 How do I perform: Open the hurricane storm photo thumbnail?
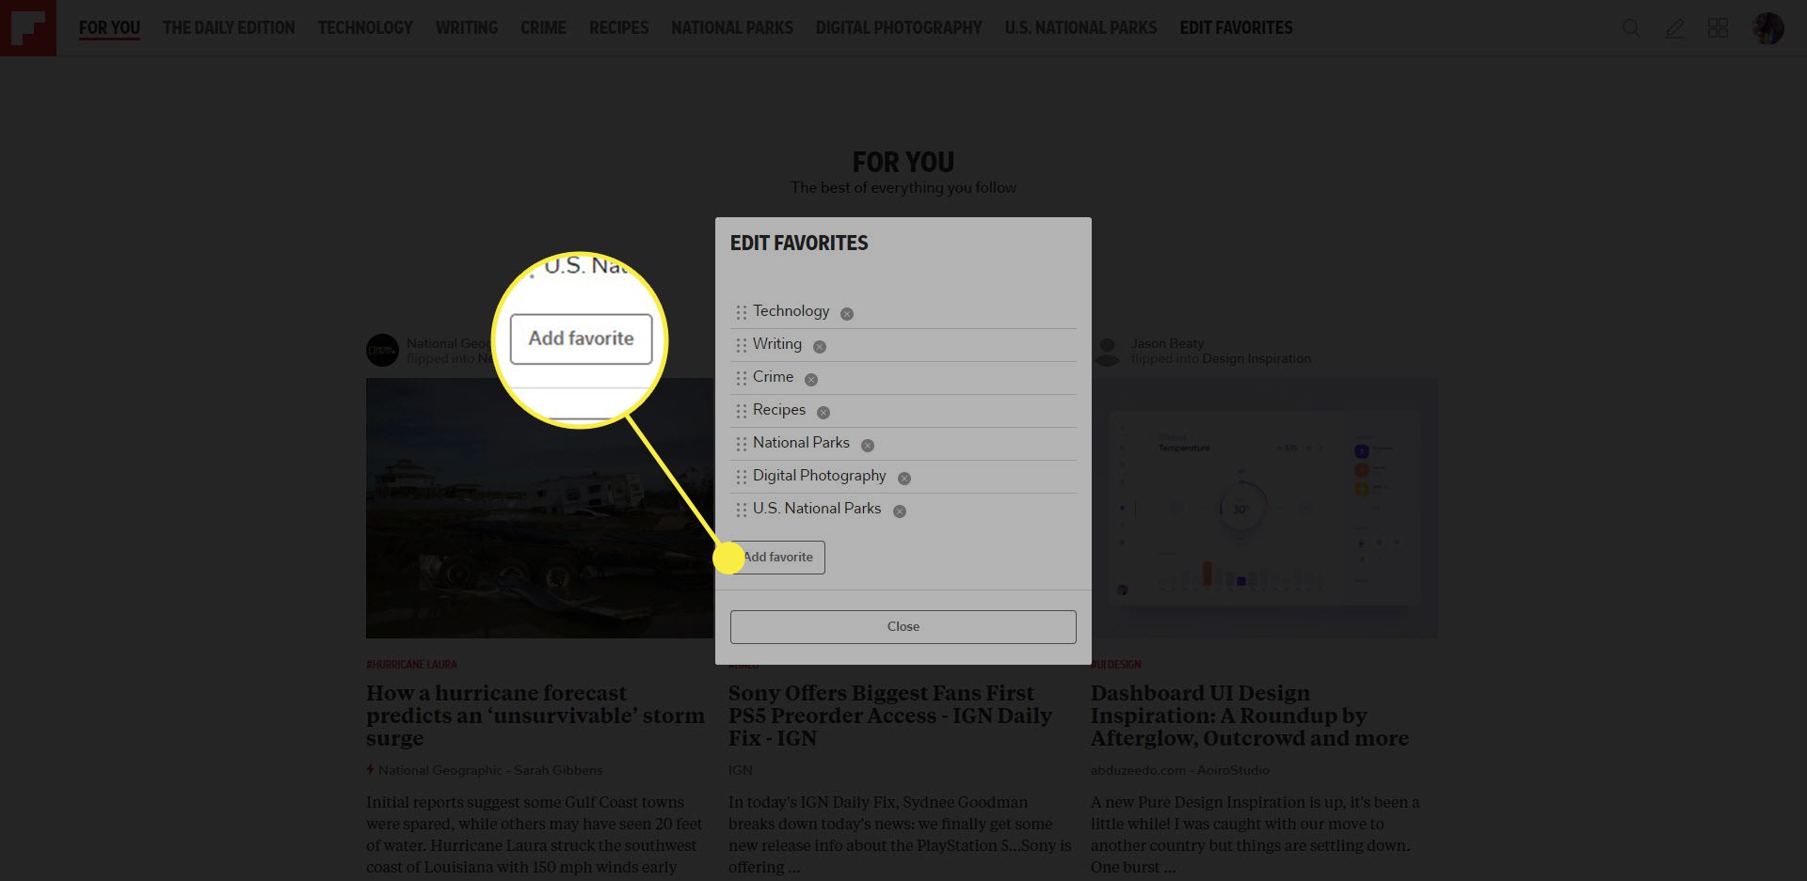(x=539, y=509)
